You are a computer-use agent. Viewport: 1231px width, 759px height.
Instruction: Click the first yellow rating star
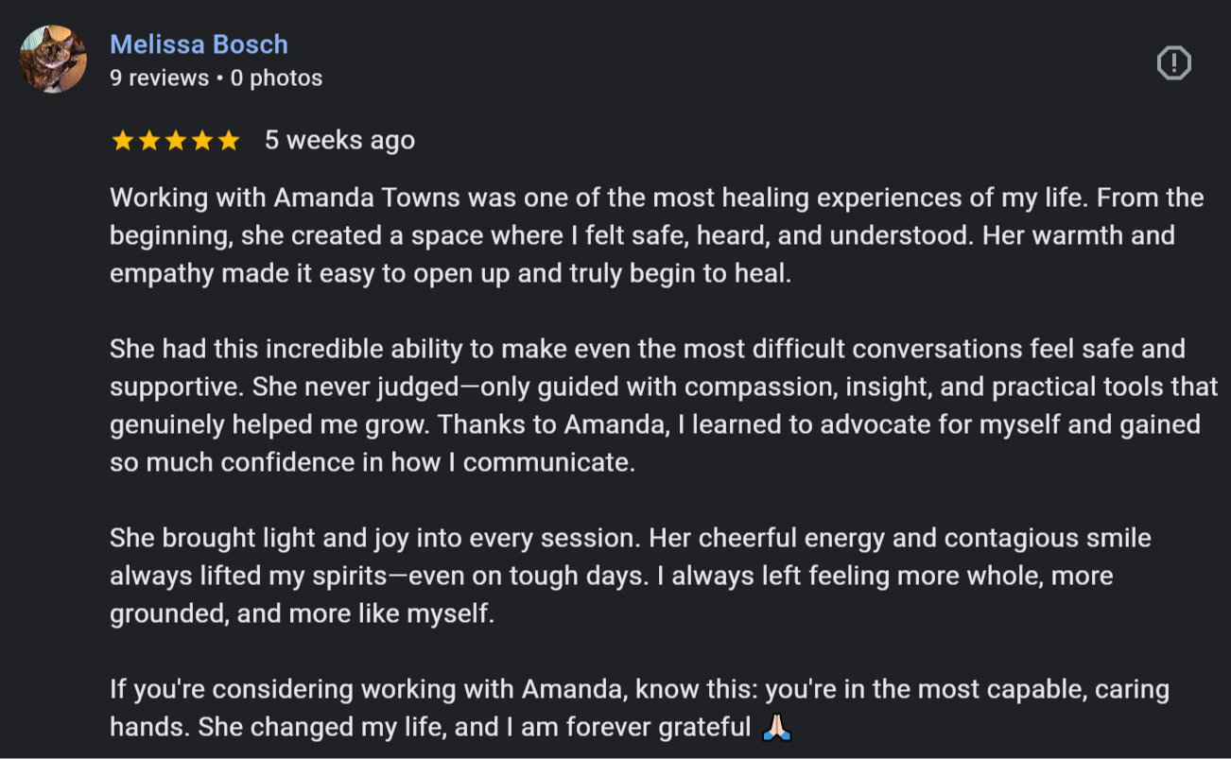tap(123, 141)
